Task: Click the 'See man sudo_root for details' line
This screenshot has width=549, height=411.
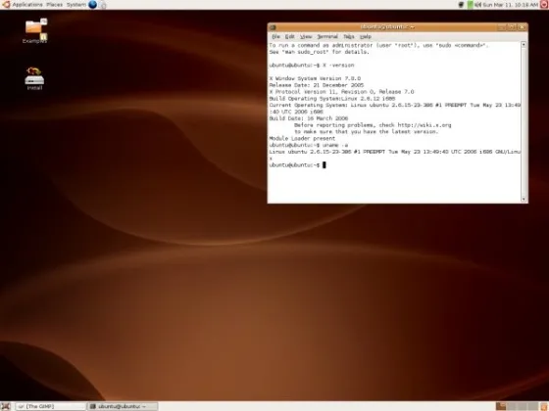Action: point(319,52)
